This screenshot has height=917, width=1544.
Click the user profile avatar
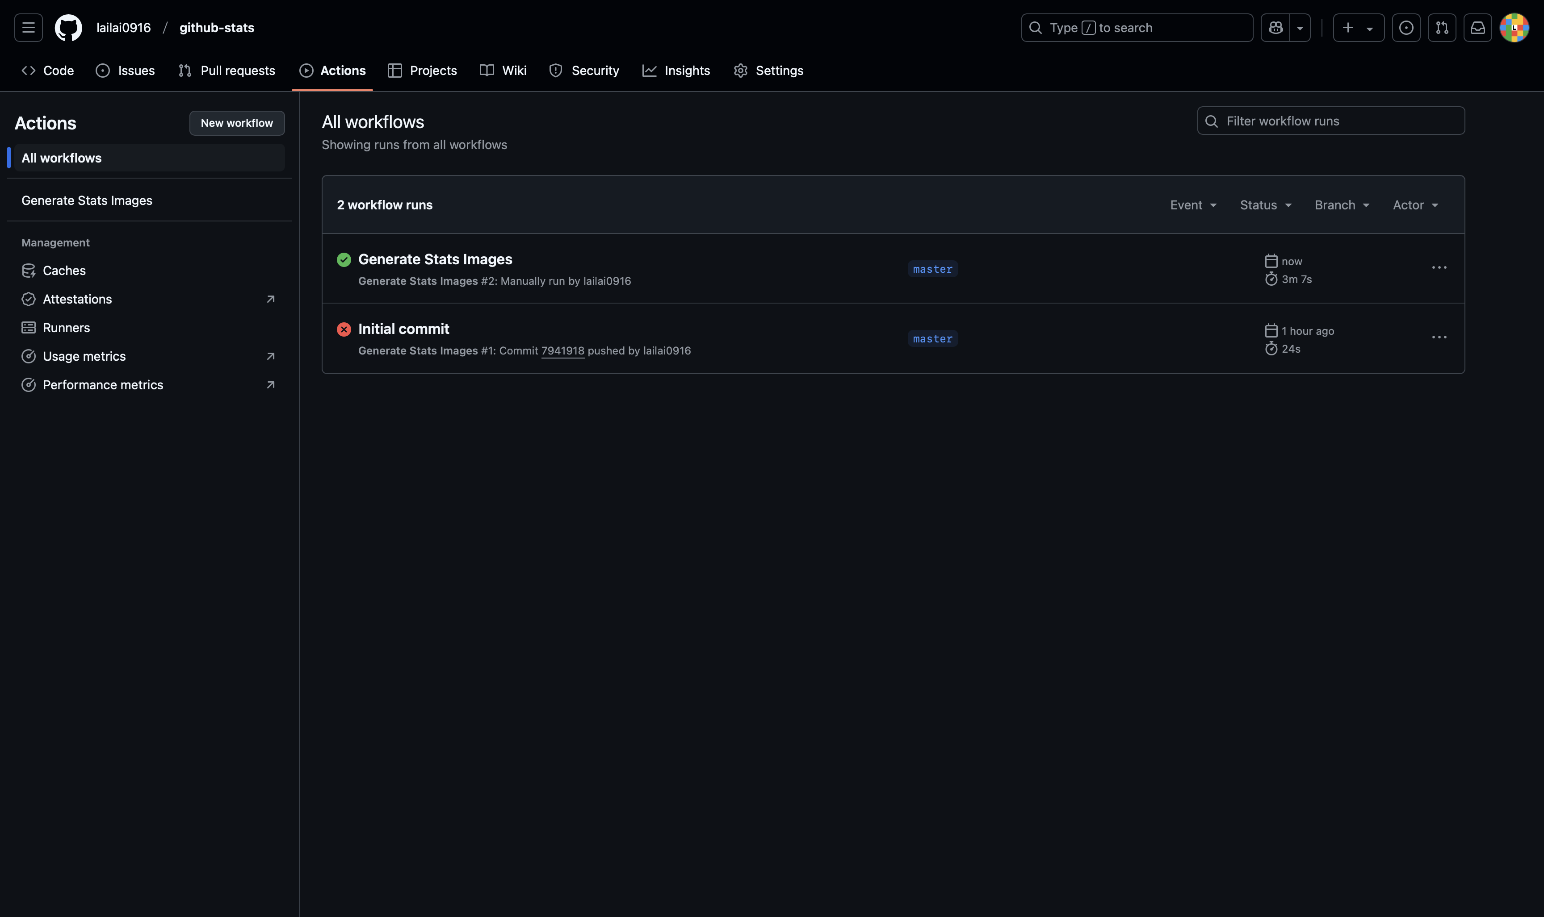[x=1514, y=28]
